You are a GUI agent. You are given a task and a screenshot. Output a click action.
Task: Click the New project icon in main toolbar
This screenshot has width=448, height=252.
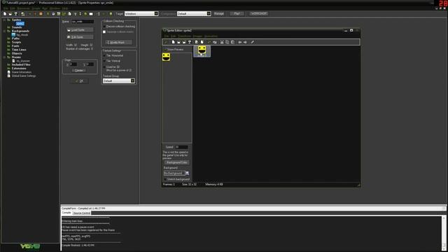pyautogui.click(x=5, y=14)
